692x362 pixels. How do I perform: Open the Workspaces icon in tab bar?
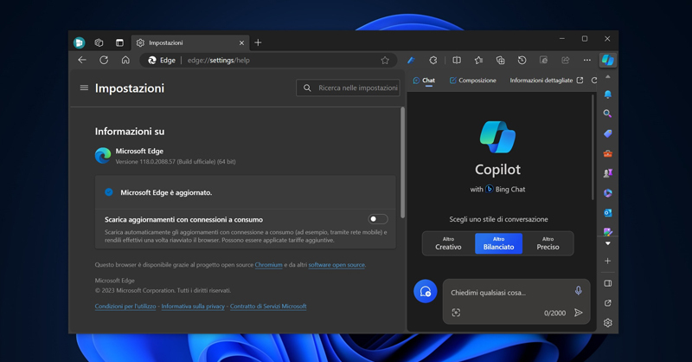click(99, 42)
